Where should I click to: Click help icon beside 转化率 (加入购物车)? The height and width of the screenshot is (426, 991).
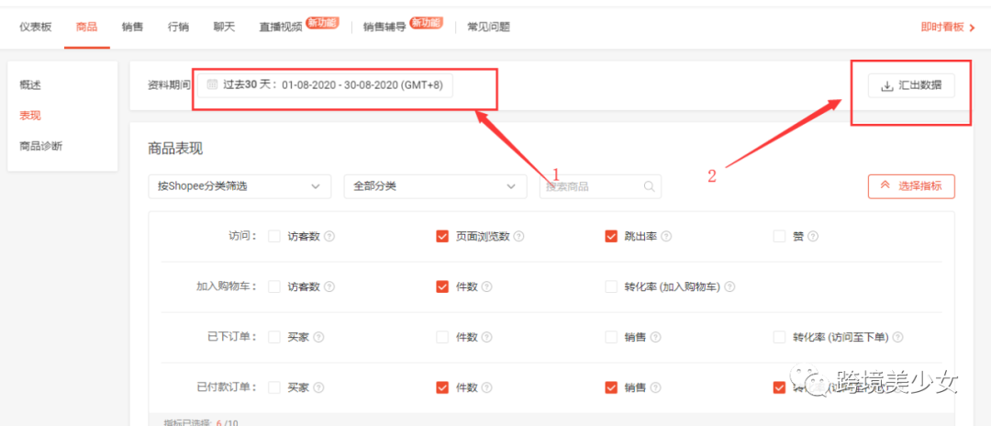[x=730, y=287]
